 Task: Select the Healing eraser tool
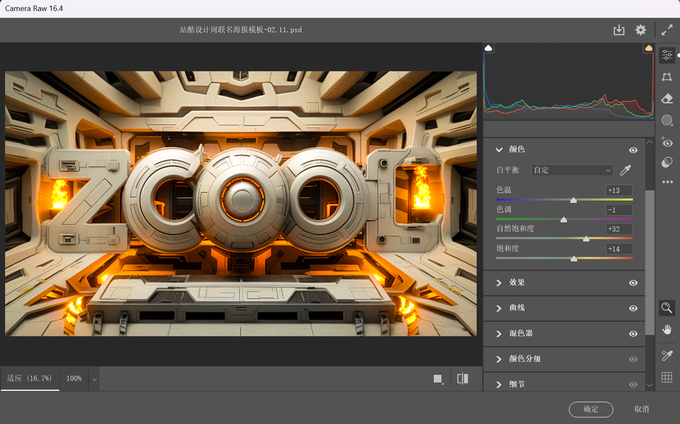[x=667, y=99]
